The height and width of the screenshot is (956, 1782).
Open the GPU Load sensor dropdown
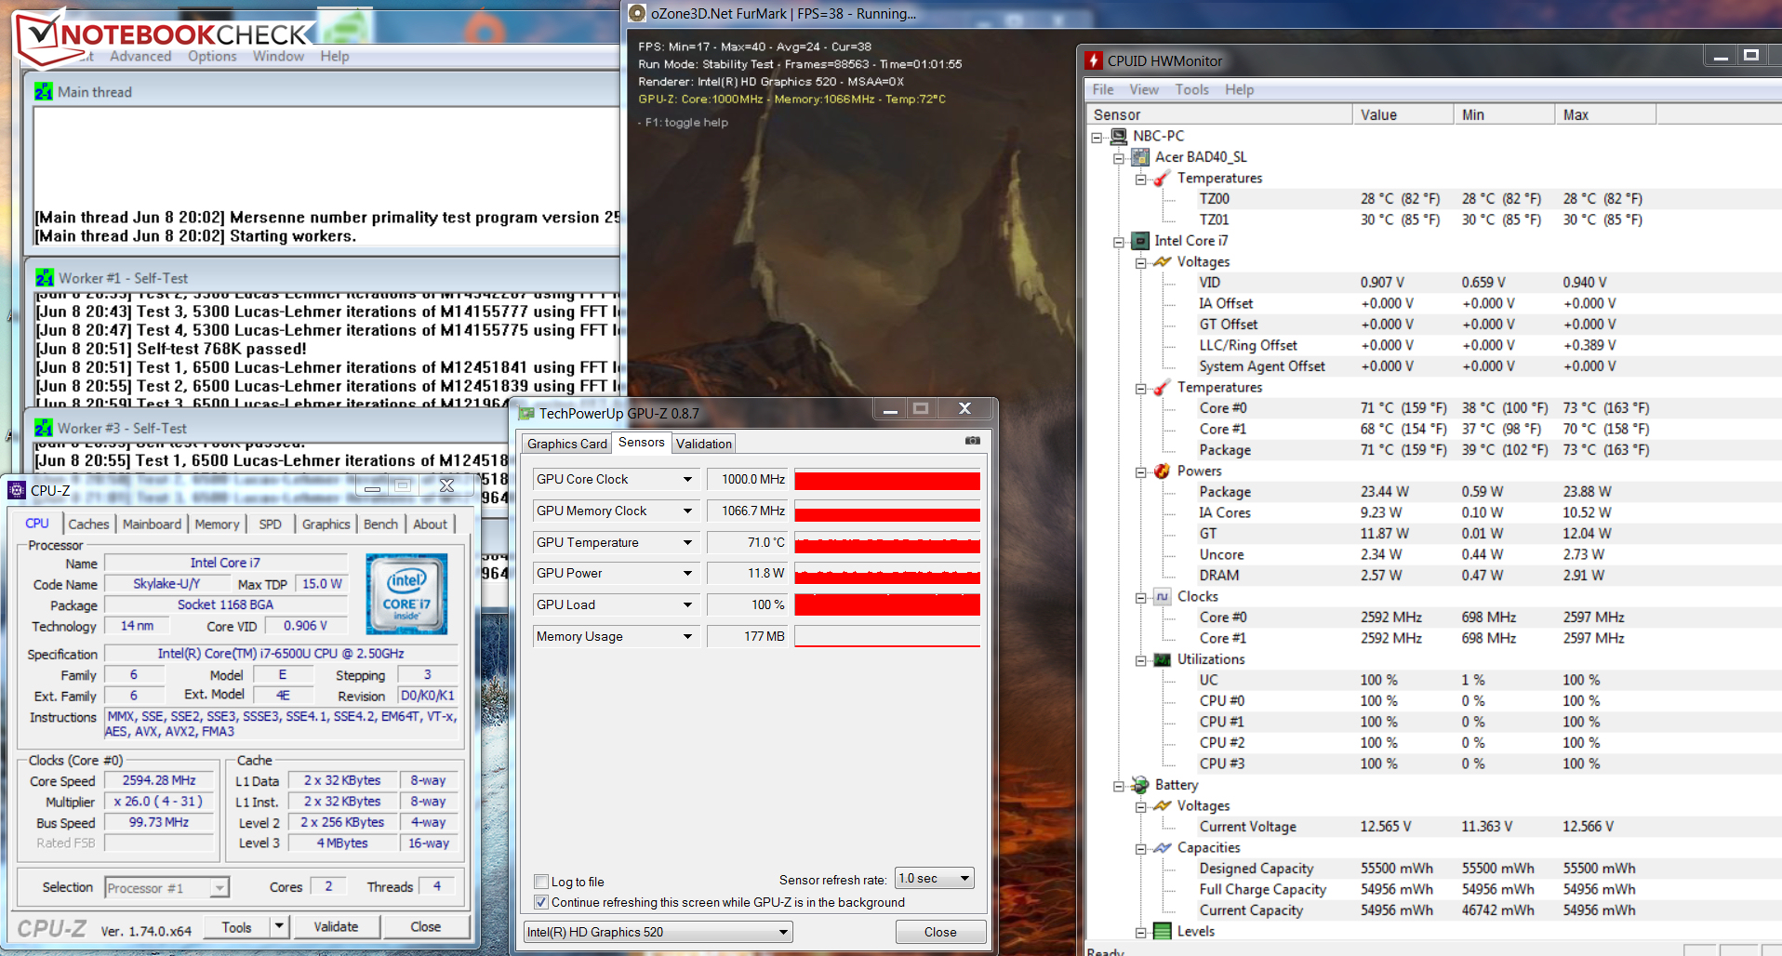(x=688, y=605)
